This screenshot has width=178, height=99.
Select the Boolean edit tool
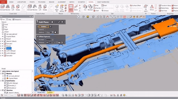pos(90,8)
